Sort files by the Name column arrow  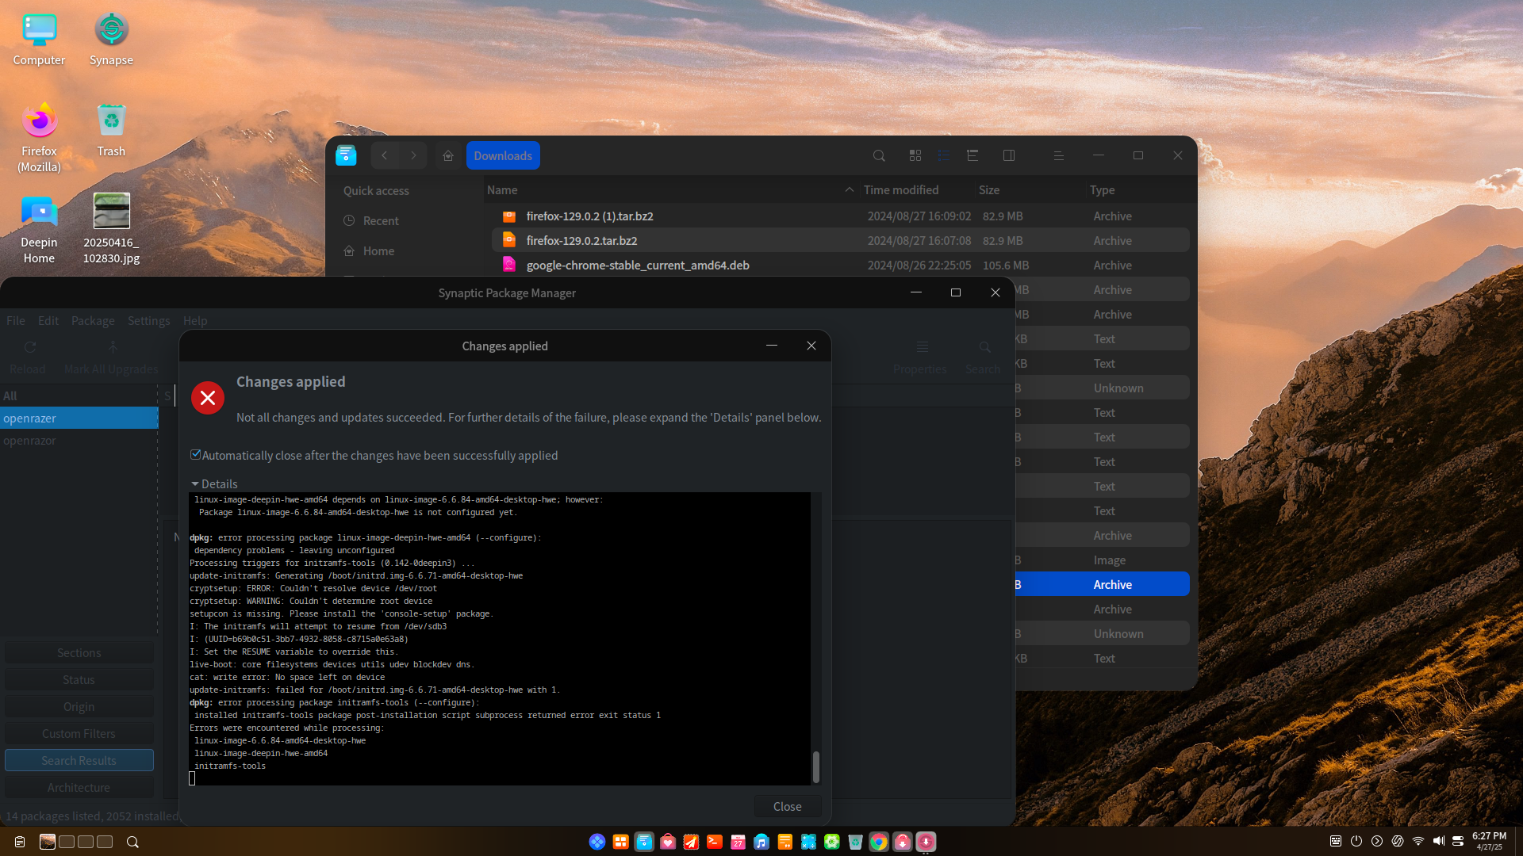click(849, 190)
